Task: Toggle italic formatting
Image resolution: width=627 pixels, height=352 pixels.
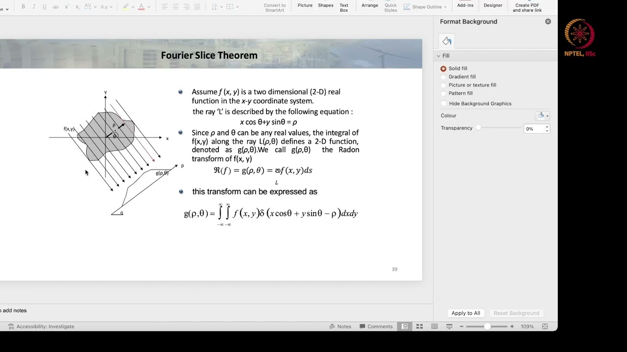Action: (34, 7)
